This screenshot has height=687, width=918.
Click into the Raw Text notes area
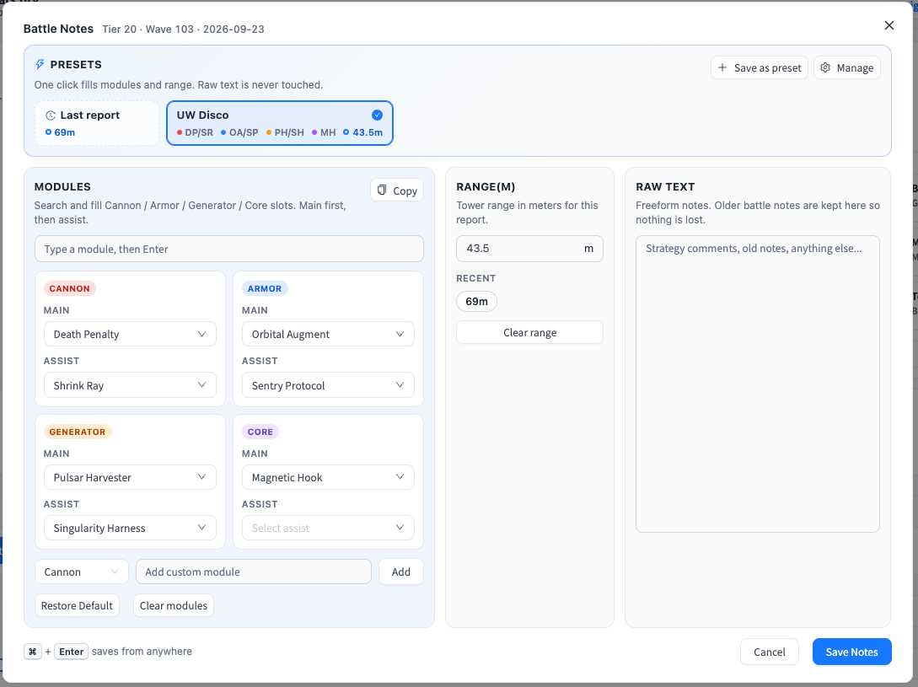[x=758, y=384]
